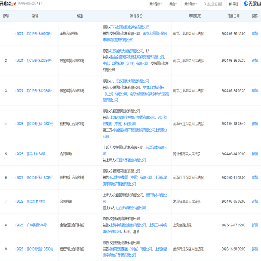Image resolution: width=261 pixels, height=261 pixels.
Task: Open 远洋控股集团（中国）有限公司 in row 9
Action: click(x=131, y=249)
